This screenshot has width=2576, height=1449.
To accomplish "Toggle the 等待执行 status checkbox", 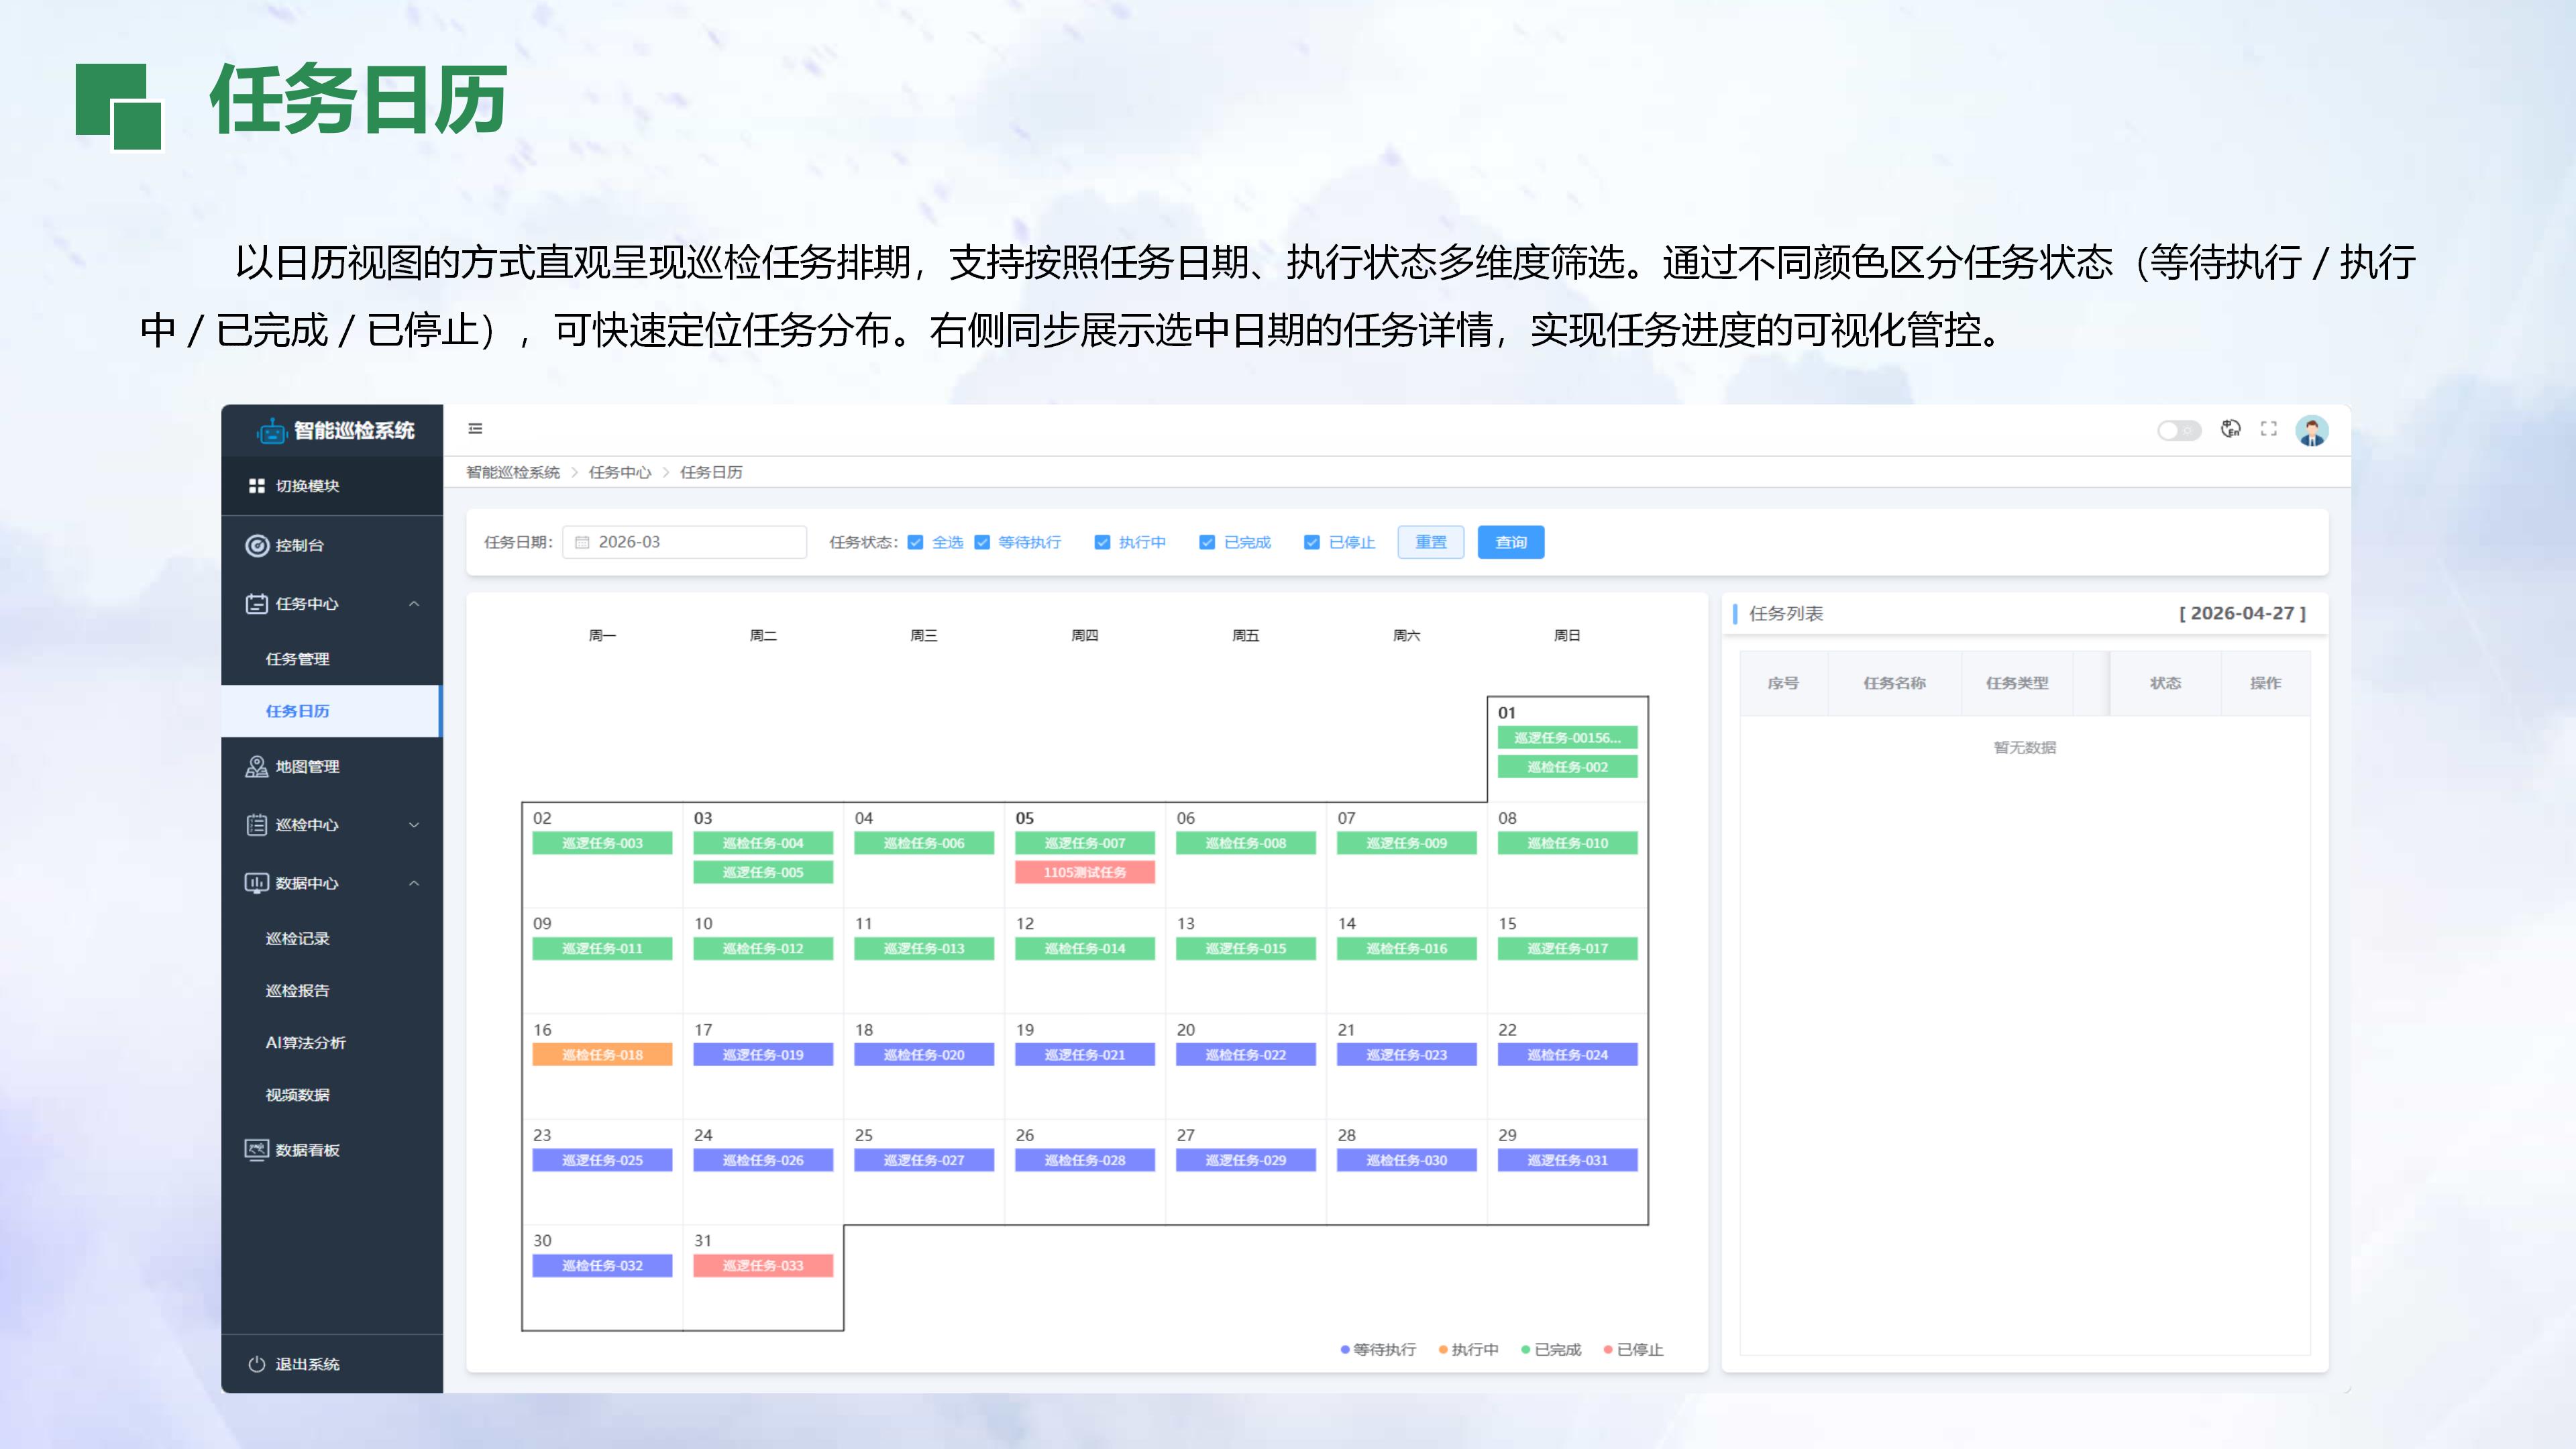I will click(982, 542).
